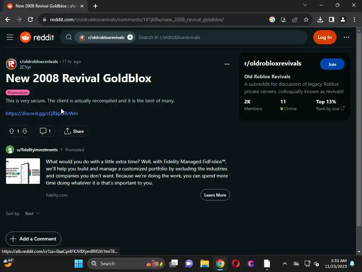362x272 pixels.
Task: Expand the Sort by Best dropdown
Action: [x=32, y=213]
